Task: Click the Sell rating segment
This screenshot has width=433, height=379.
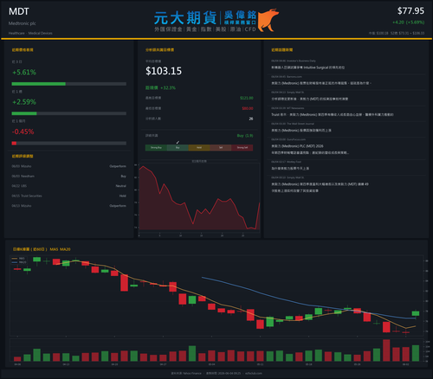Action: pyautogui.click(x=221, y=148)
